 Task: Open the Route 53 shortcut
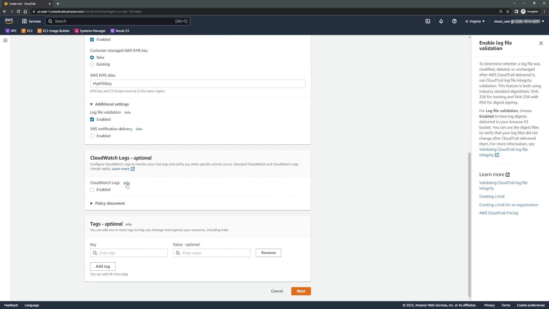[120, 31]
